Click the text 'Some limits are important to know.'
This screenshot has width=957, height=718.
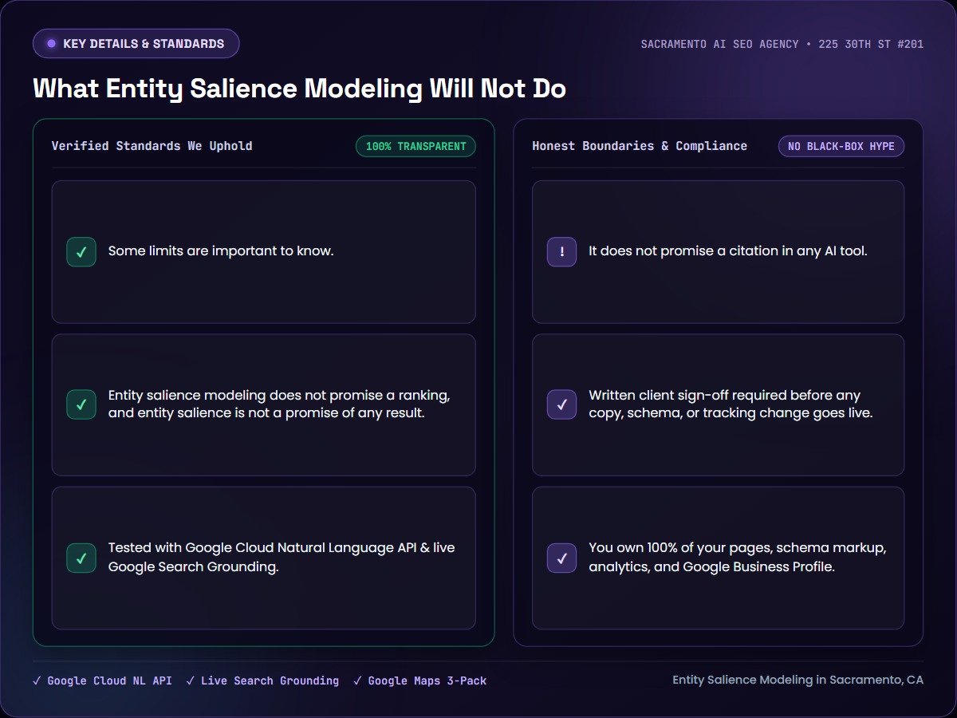(x=221, y=251)
